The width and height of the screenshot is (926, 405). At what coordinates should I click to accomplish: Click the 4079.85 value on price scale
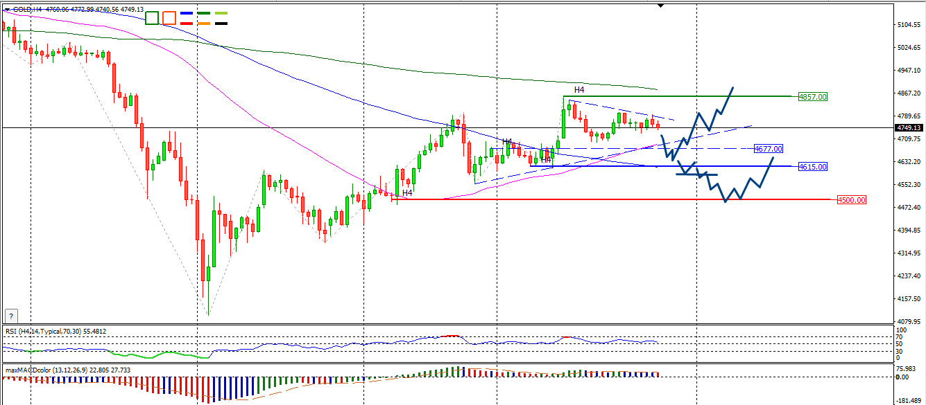click(x=909, y=322)
